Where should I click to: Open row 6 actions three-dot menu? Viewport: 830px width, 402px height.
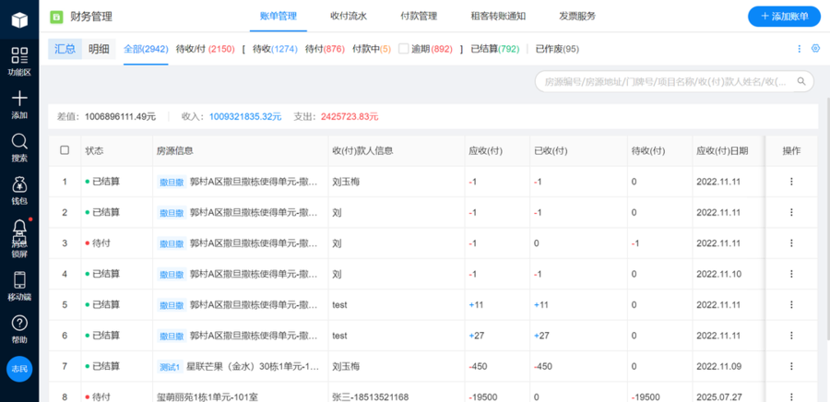(x=791, y=336)
